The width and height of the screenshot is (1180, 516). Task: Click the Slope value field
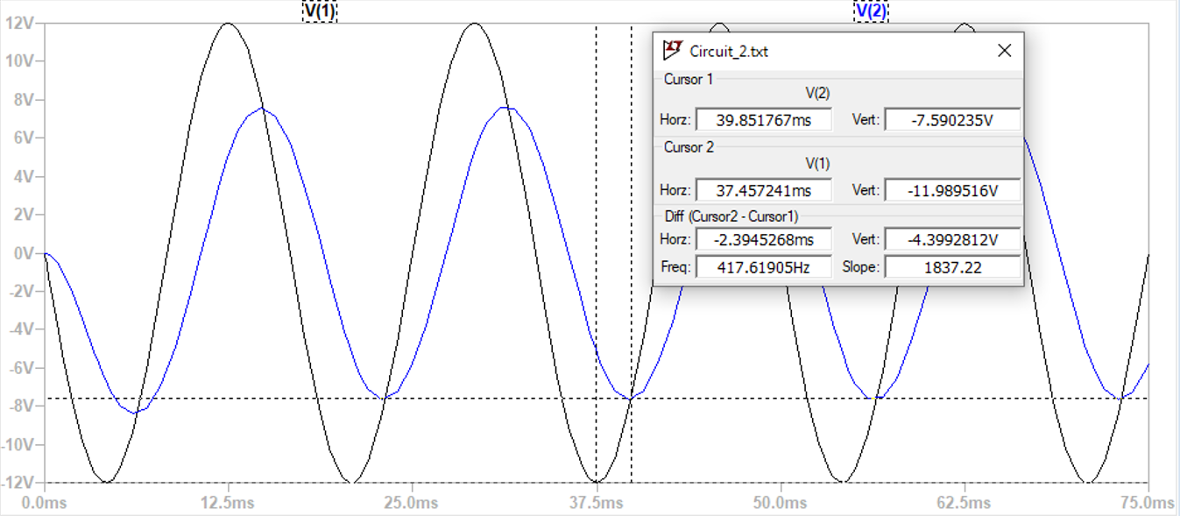(x=952, y=267)
